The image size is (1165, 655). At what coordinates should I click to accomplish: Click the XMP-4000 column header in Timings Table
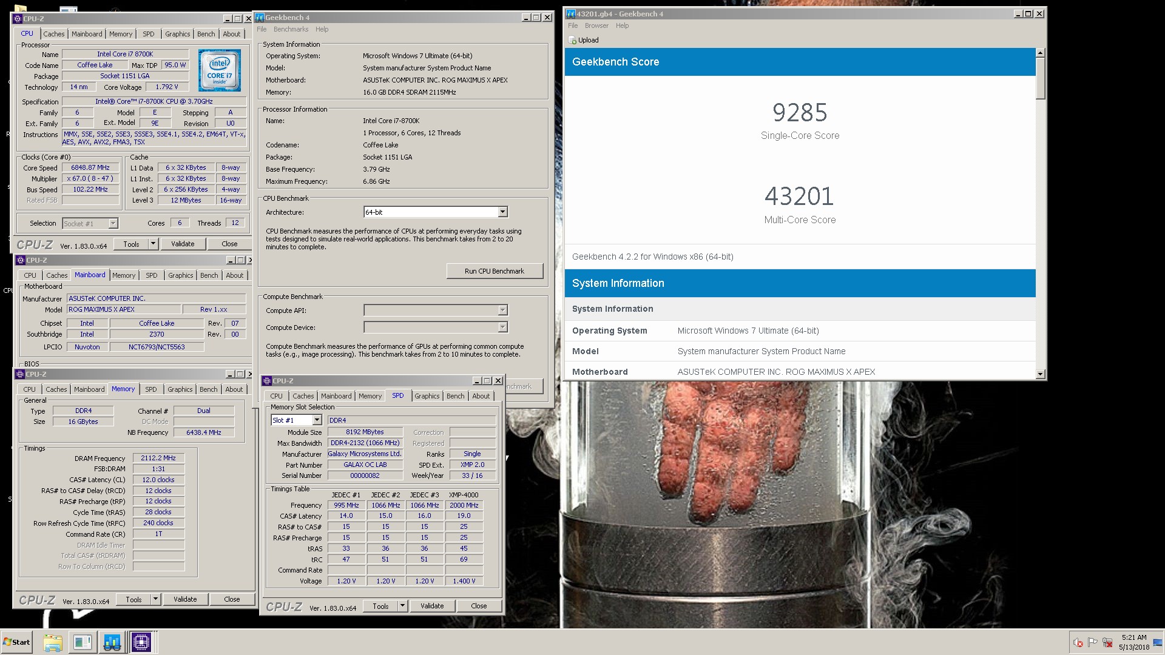[x=464, y=495]
